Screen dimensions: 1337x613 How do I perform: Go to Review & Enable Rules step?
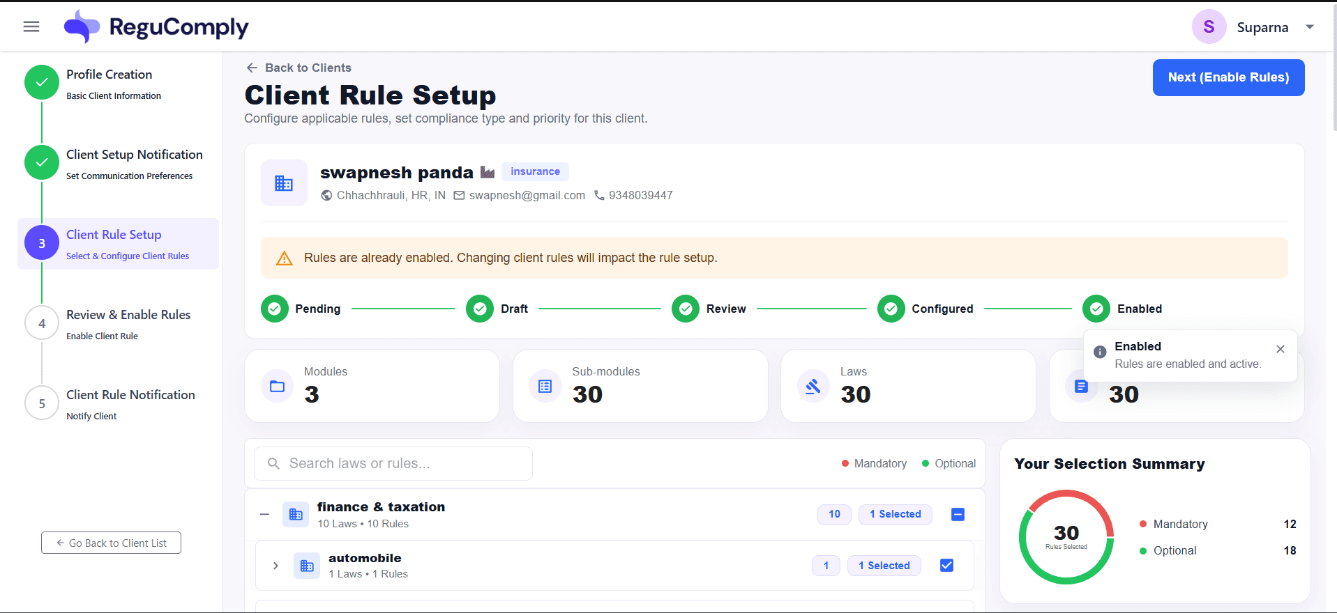coord(119,323)
